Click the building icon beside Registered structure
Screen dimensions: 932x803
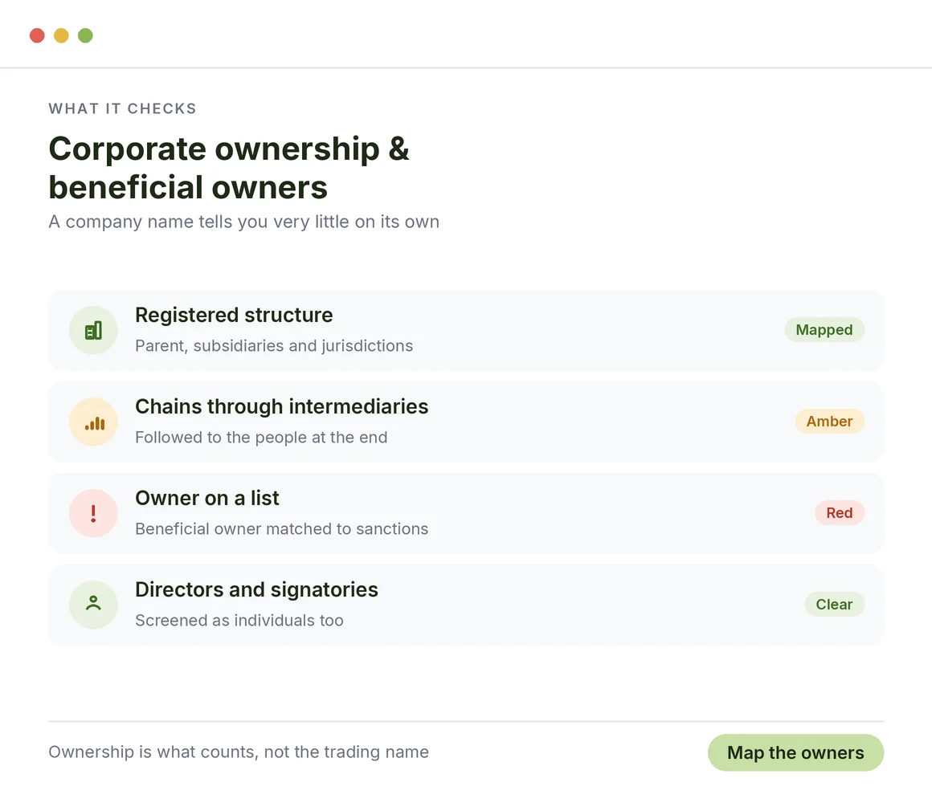pyautogui.click(x=93, y=330)
